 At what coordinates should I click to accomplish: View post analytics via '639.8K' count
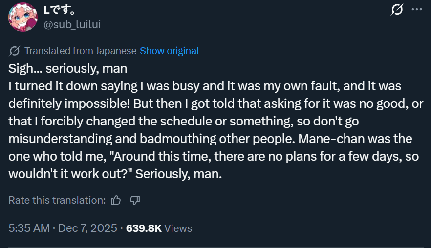(x=144, y=228)
